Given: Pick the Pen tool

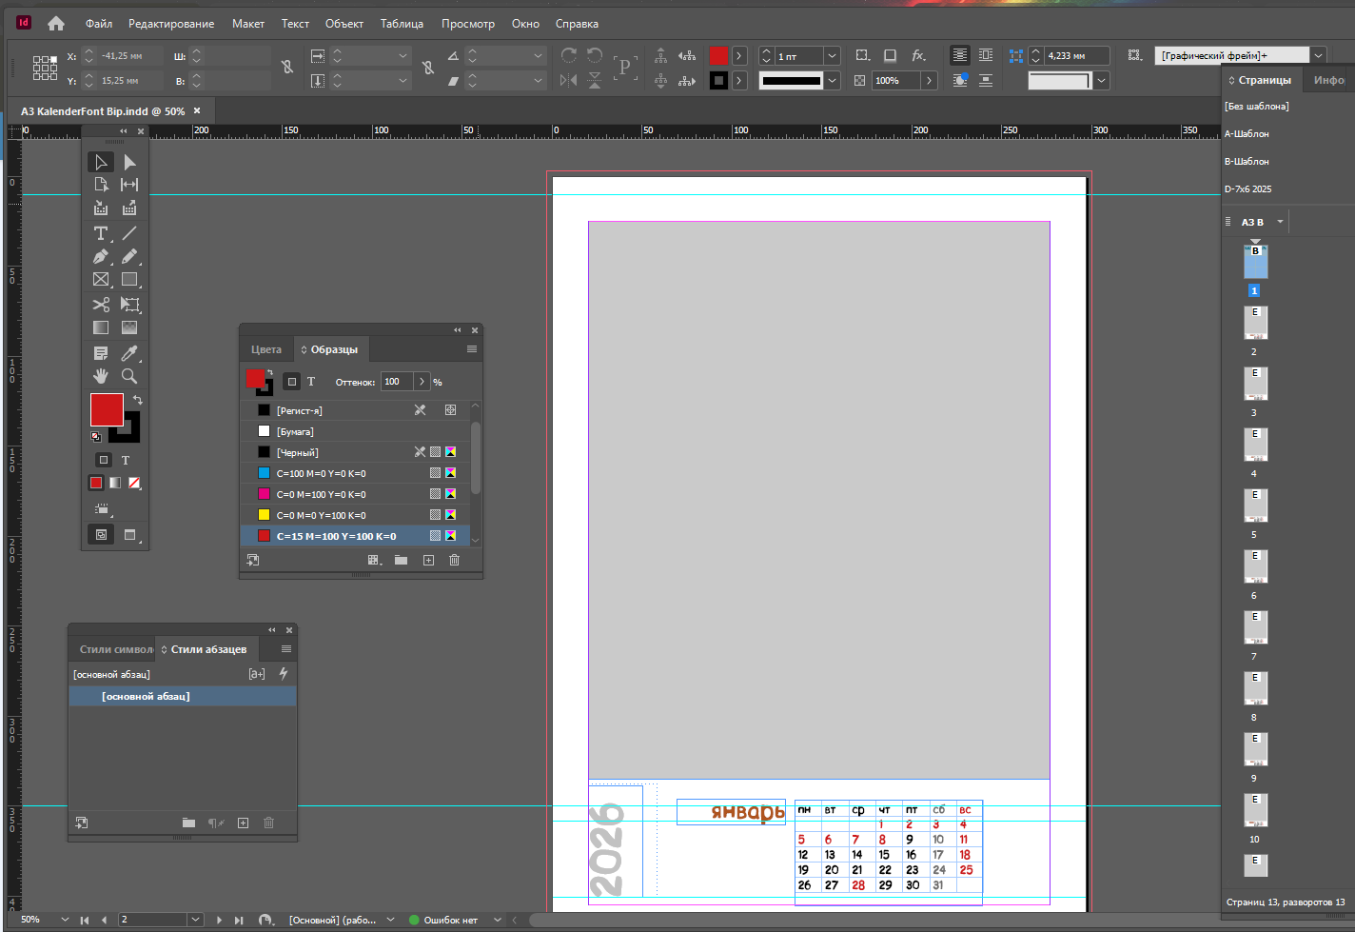Looking at the screenshot, I should (x=101, y=257).
